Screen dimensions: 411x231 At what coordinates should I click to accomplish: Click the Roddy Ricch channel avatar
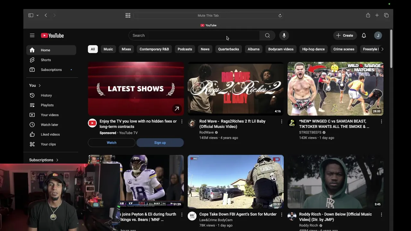(292, 216)
